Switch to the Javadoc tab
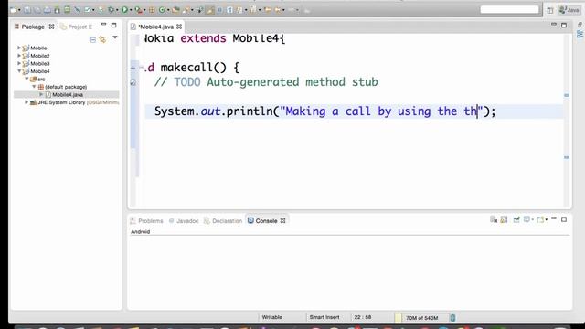Screen dimensions: 585x329 point(184,221)
